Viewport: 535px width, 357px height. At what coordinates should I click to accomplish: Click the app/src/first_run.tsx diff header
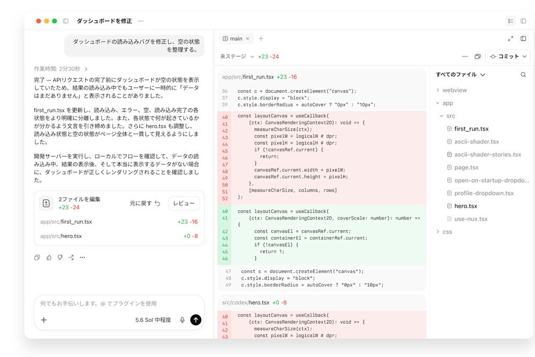click(322, 77)
